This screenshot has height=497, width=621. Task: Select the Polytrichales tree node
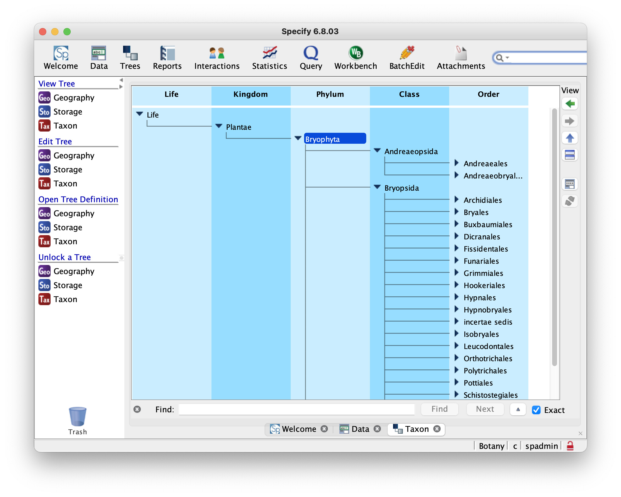pyautogui.click(x=485, y=371)
